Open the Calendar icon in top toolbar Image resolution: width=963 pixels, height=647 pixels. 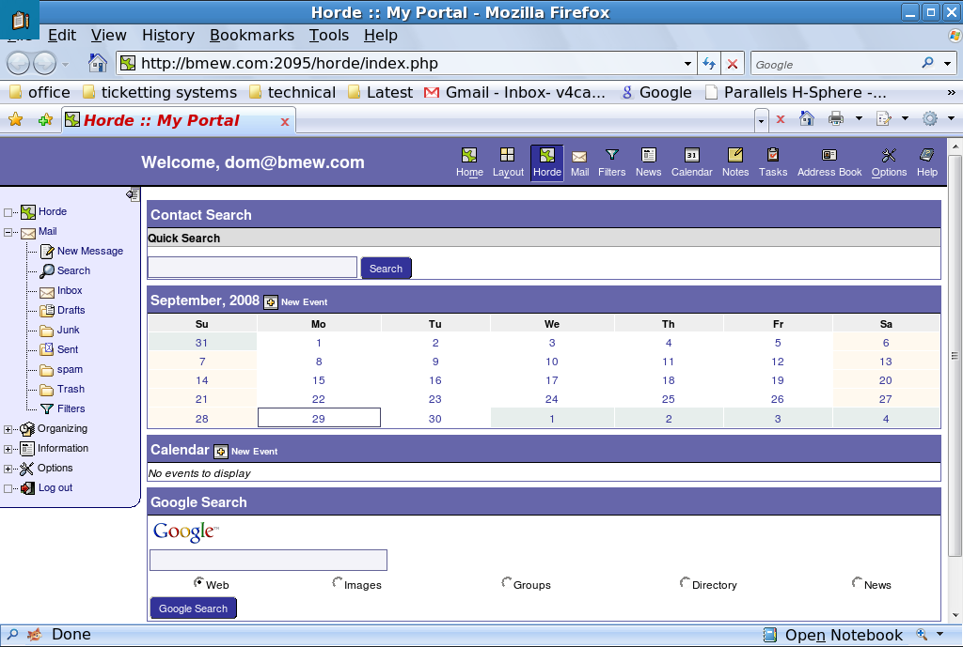[691, 156]
